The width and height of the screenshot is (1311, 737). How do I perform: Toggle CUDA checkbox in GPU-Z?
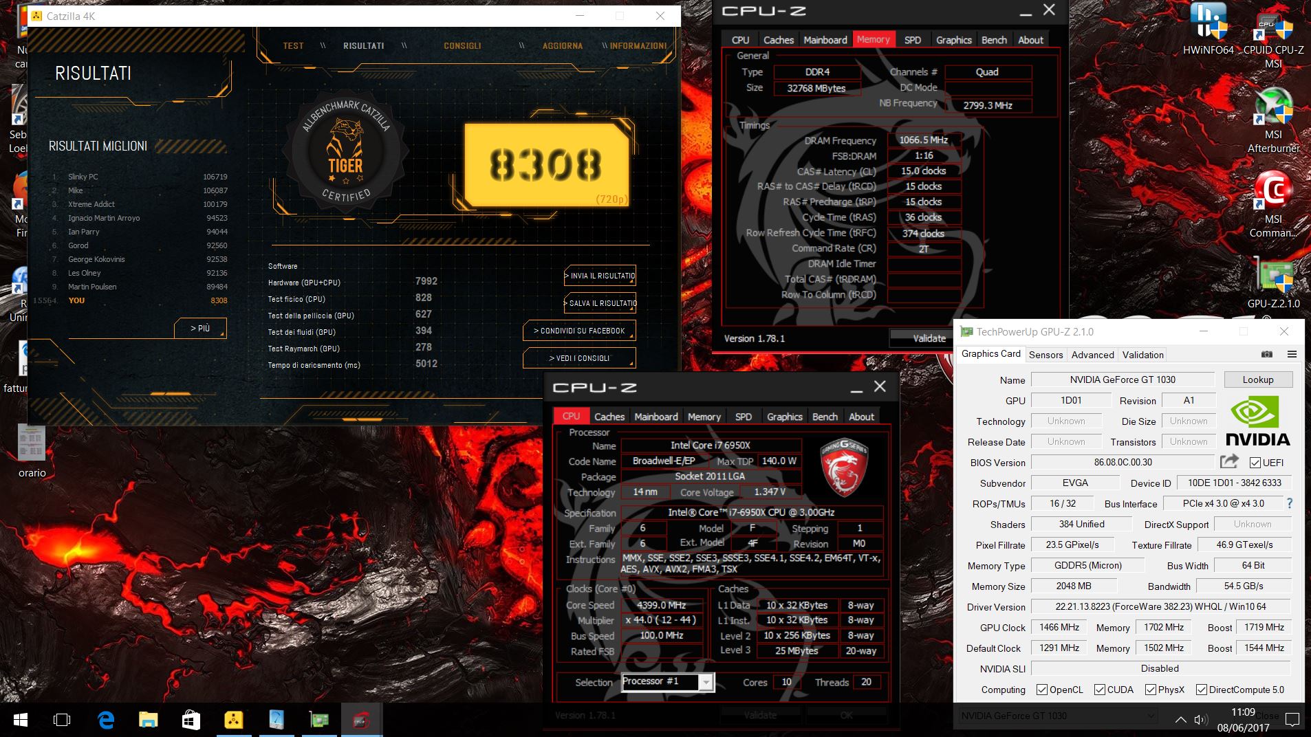point(1100,690)
